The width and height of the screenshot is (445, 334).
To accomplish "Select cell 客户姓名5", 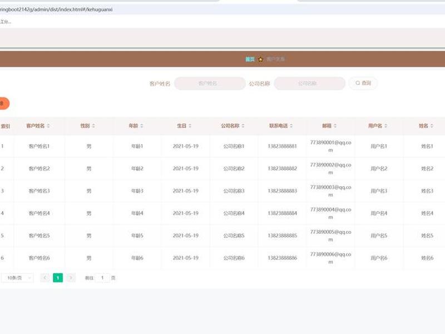I will click(39, 235).
